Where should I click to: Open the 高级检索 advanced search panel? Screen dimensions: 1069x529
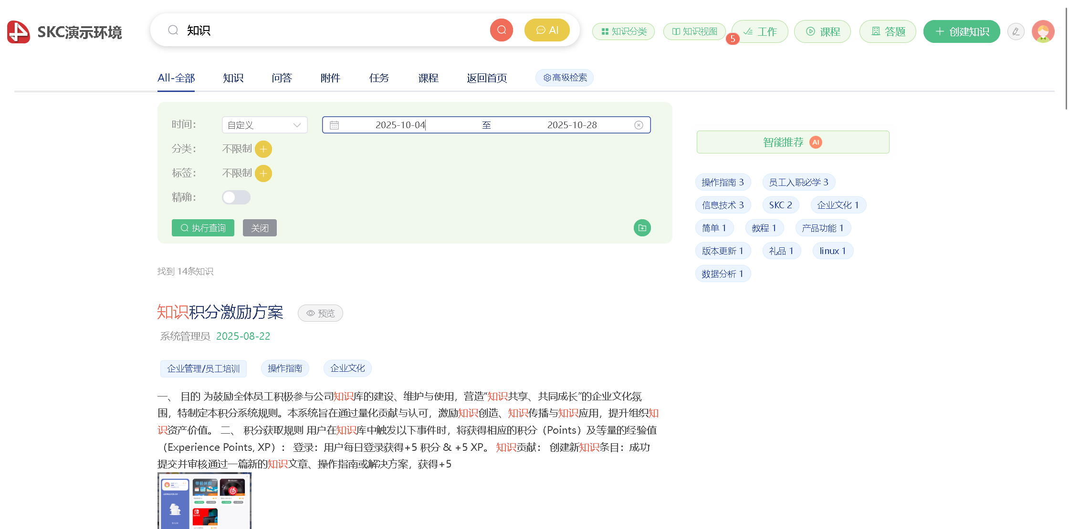(x=565, y=78)
